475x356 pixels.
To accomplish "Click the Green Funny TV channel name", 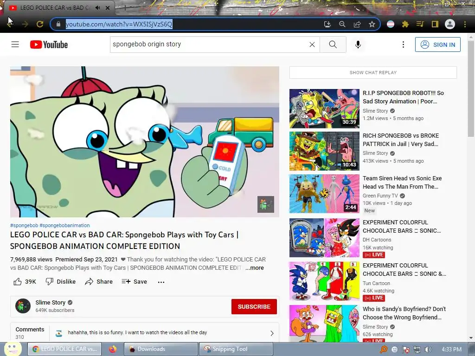I will tap(380, 196).
